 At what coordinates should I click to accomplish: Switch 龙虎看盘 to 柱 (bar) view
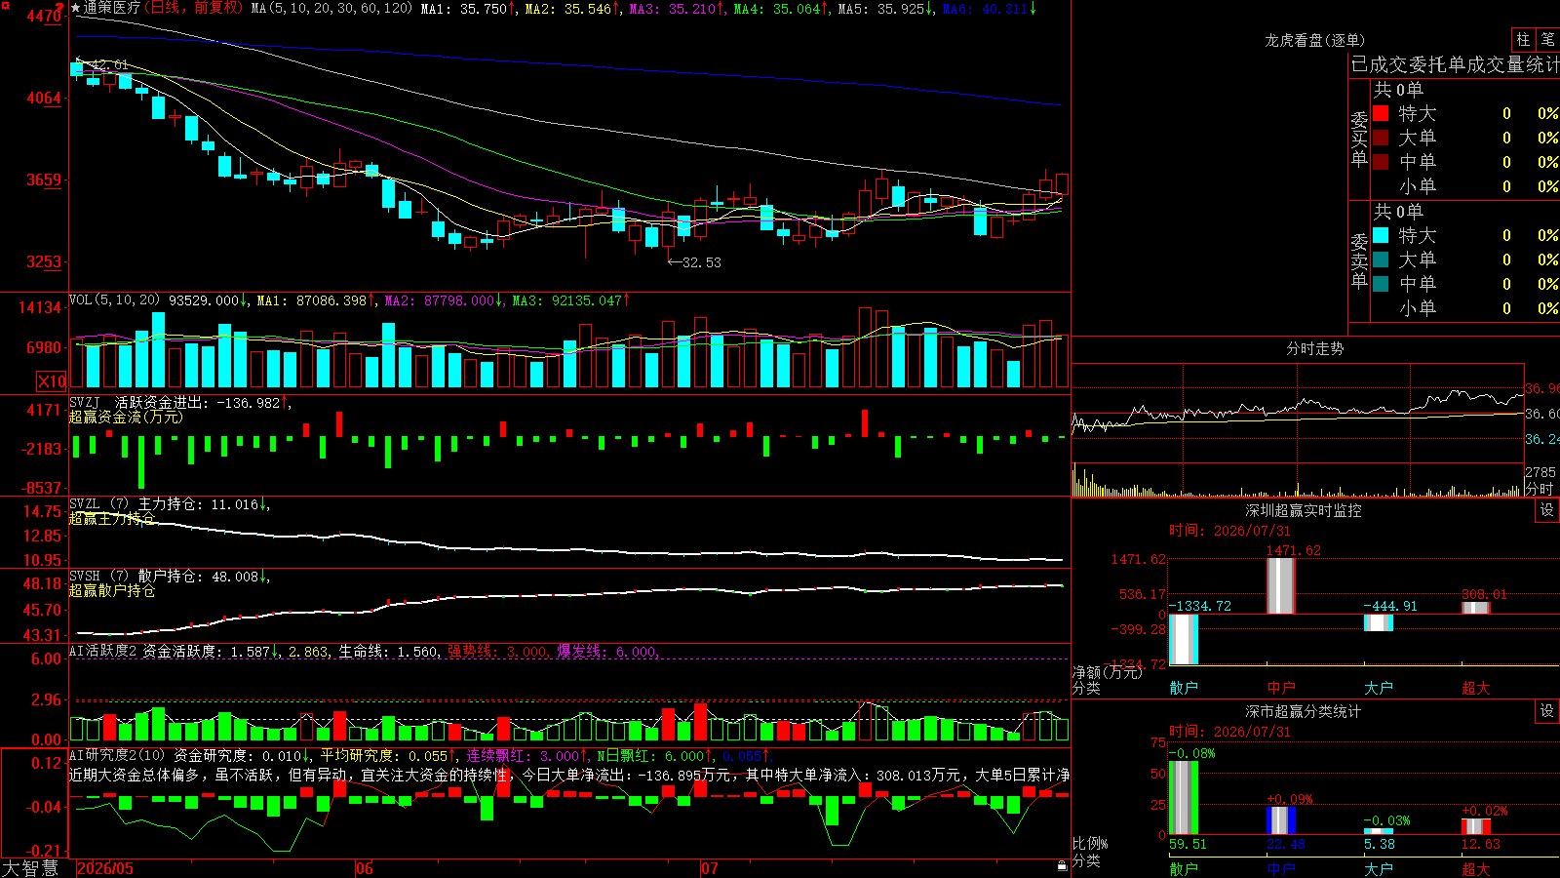pos(1523,39)
